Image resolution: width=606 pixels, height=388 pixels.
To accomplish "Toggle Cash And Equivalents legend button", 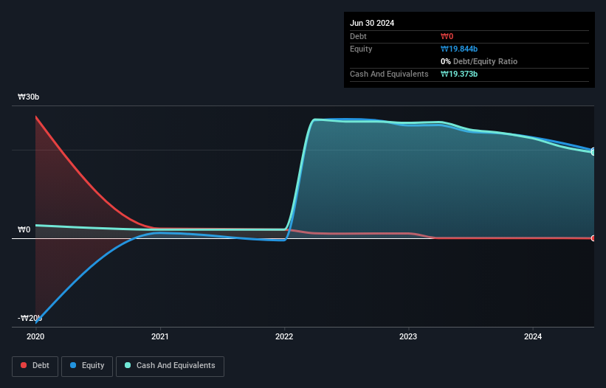I will [170, 366].
